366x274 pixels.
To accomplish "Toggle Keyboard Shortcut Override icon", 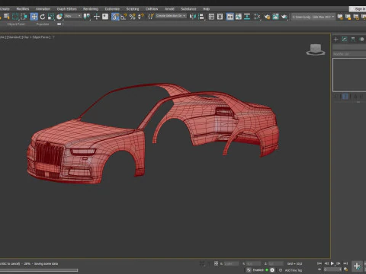I will [x=105, y=17].
